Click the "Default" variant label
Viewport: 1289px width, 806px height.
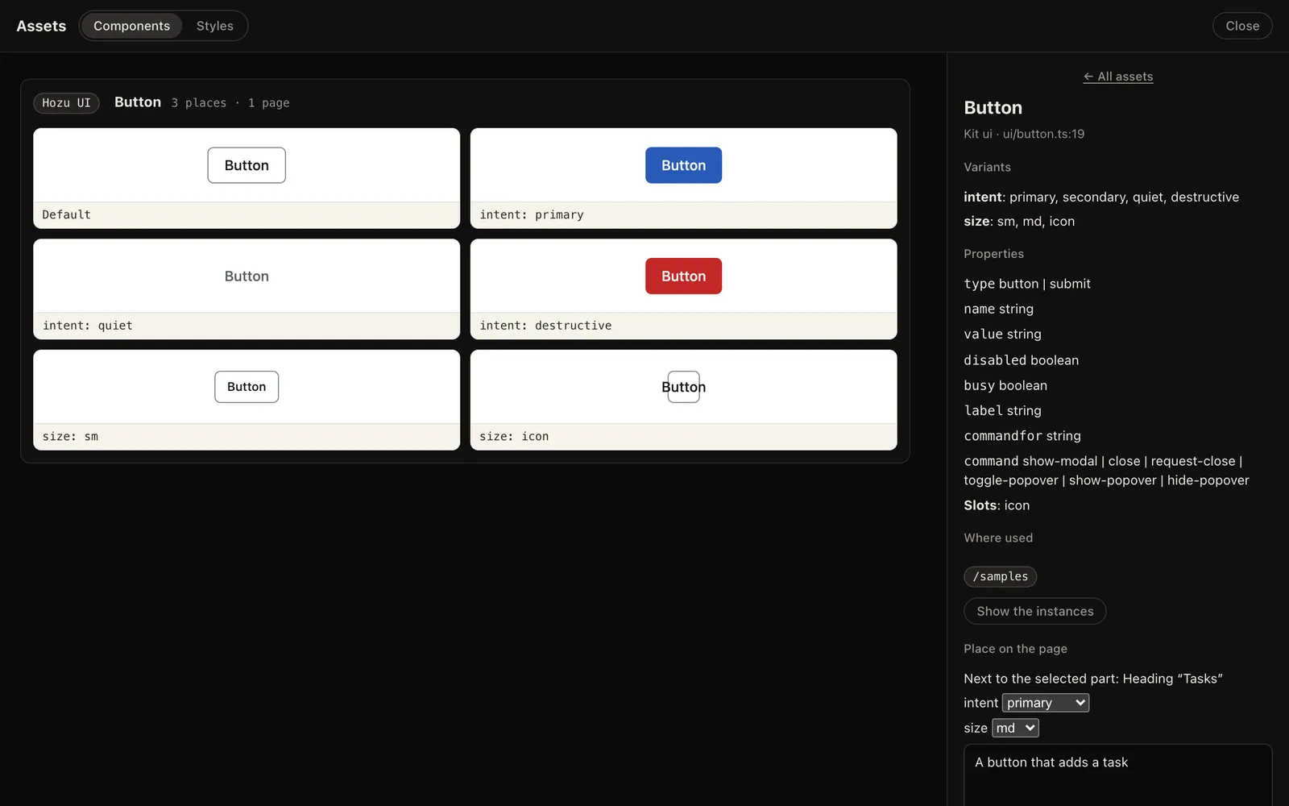[66, 214]
